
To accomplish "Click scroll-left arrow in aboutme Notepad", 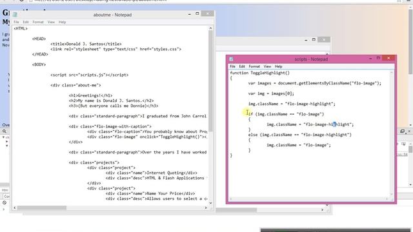I will pos(15,208).
